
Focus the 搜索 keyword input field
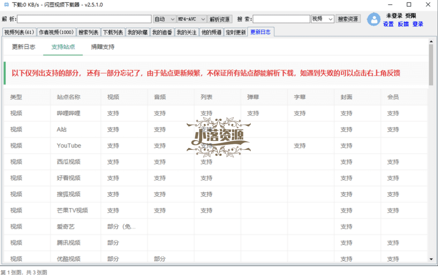(281, 19)
